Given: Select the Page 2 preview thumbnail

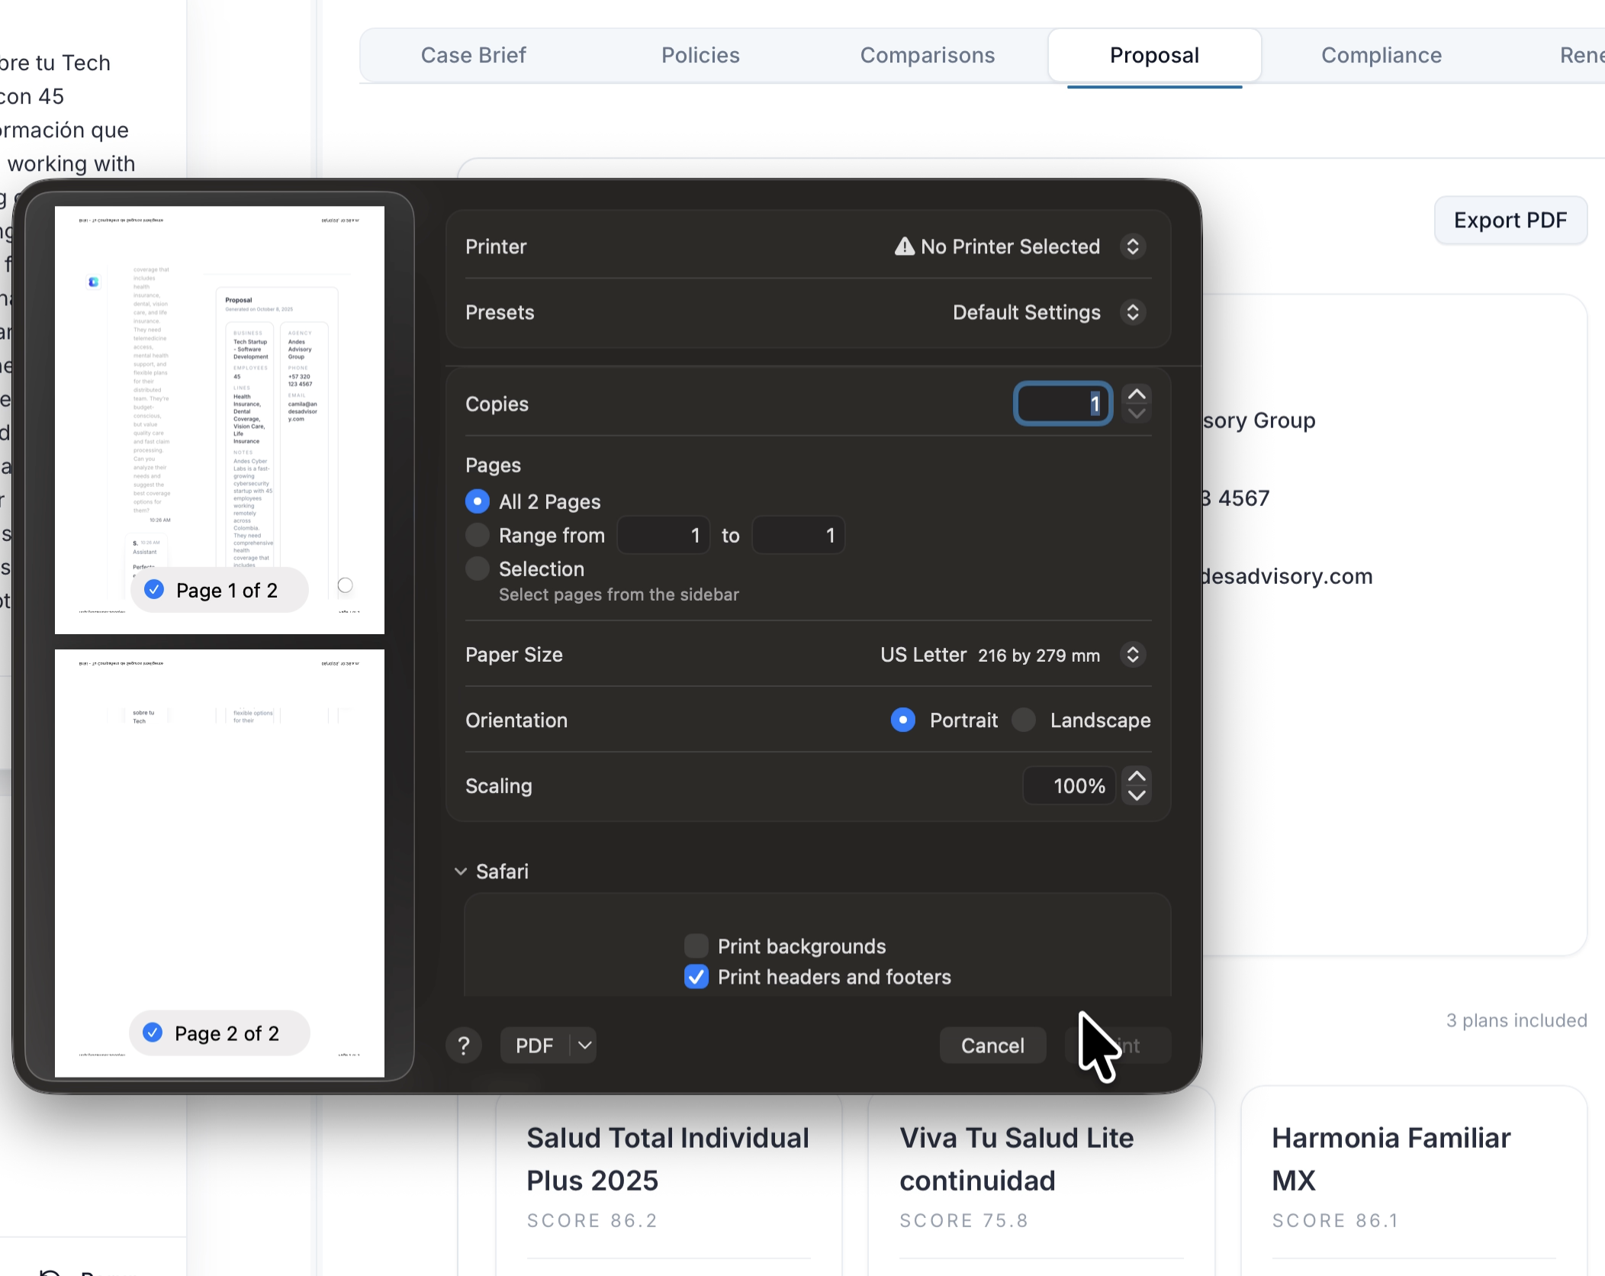Looking at the screenshot, I should 220,839.
